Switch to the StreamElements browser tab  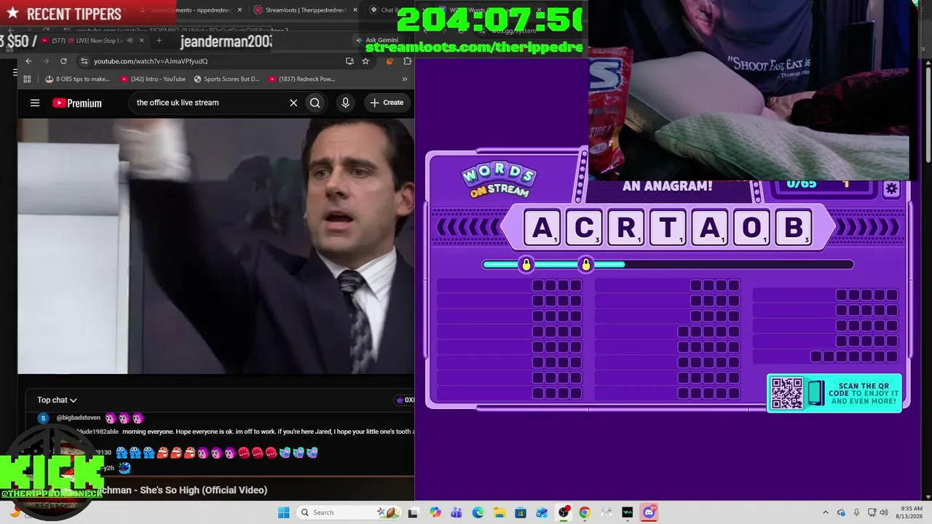coord(191,10)
